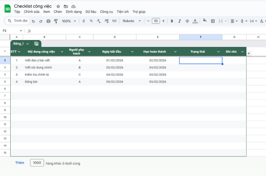Print the spreadsheet
This screenshot has width=266, height=177.
coord(48,21)
